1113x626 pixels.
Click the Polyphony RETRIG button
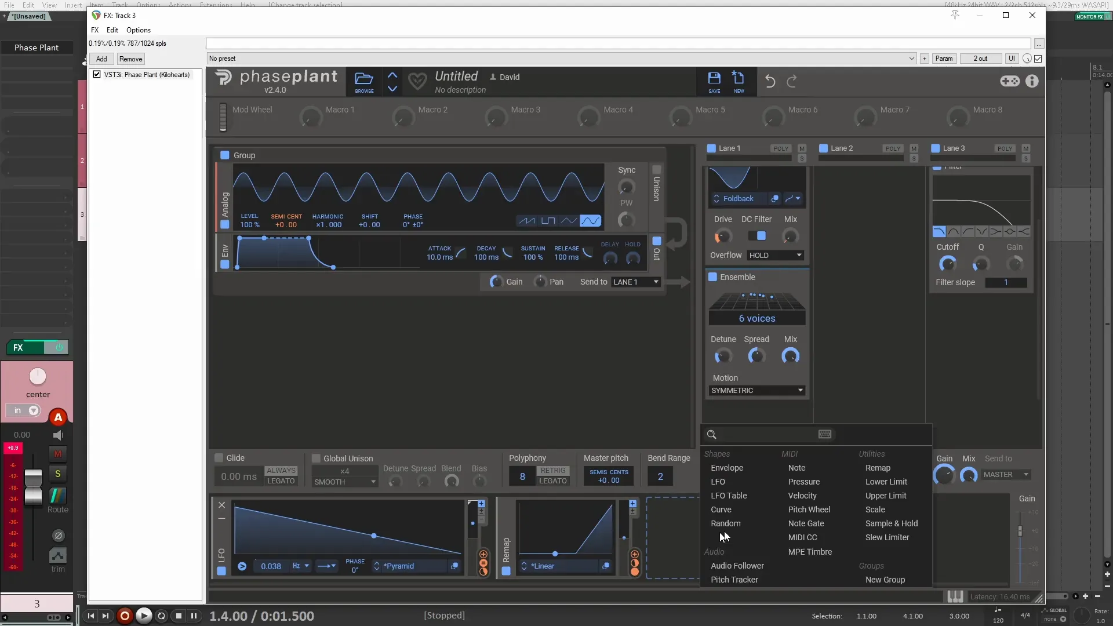point(553,471)
